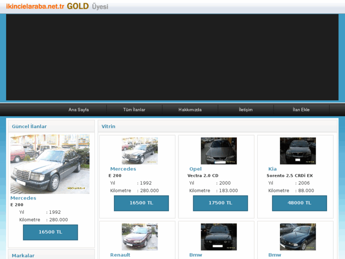
Task: Open the Opel brand link
Action: click(x=196, y=169)
